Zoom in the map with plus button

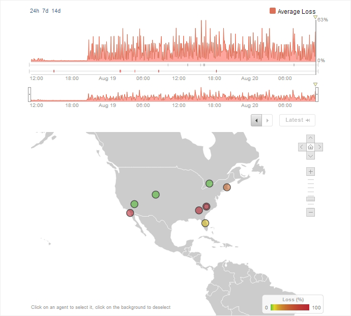coord(311,172)
